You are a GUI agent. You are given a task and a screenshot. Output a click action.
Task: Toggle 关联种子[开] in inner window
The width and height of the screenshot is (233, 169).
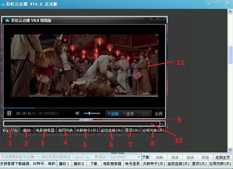(86, 130)
